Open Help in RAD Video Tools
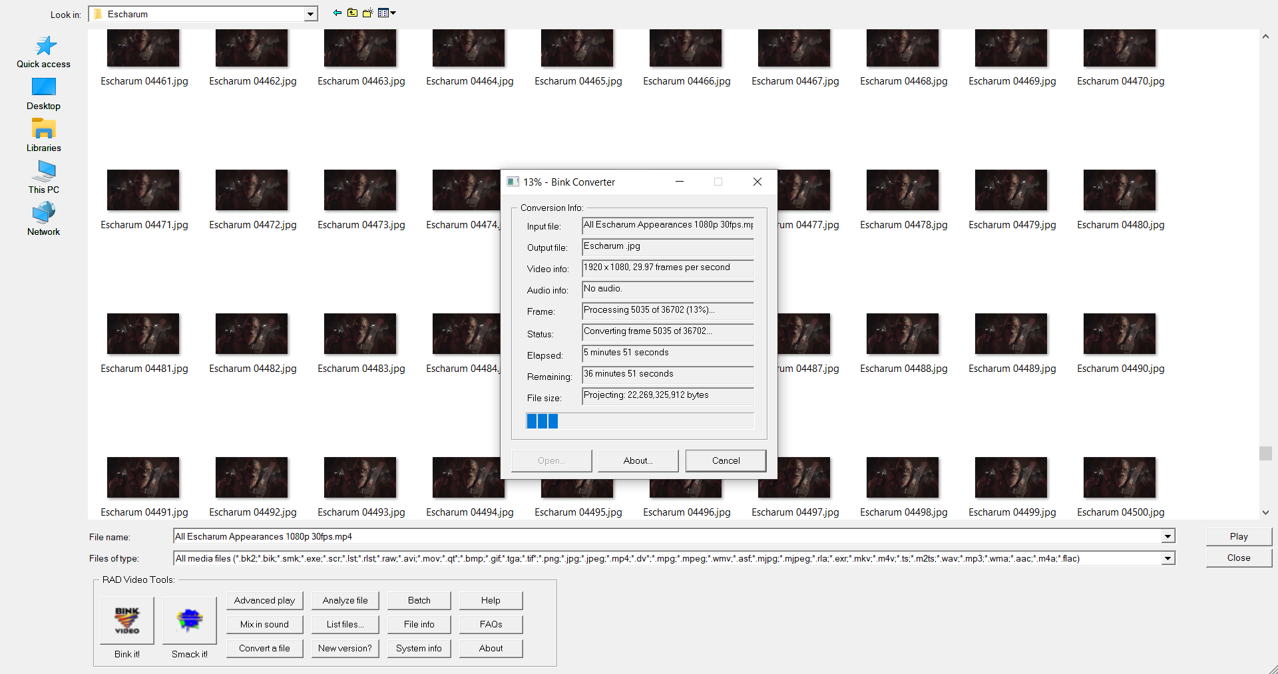1278x674 pixels. click(x=491, y=600)
